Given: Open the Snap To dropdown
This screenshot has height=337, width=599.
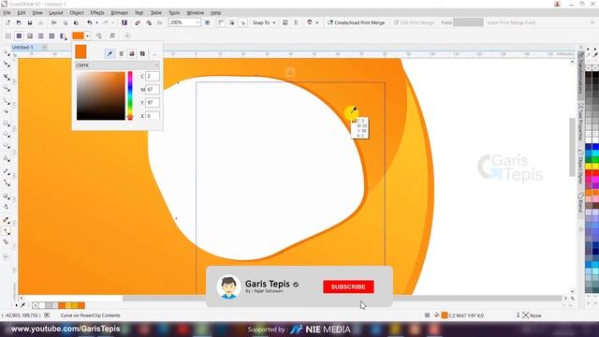Looking at the screenshot, I should (x=264, y=22).
